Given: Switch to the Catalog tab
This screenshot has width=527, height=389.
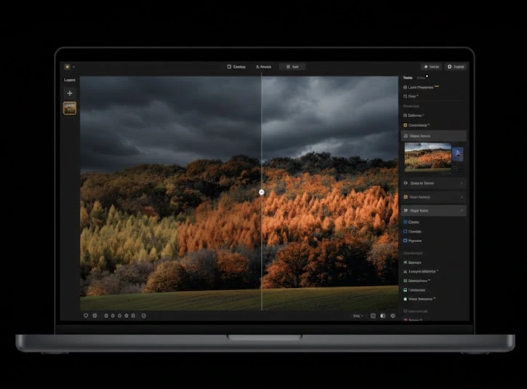Looking at the screenshot, I should [236, 67].
